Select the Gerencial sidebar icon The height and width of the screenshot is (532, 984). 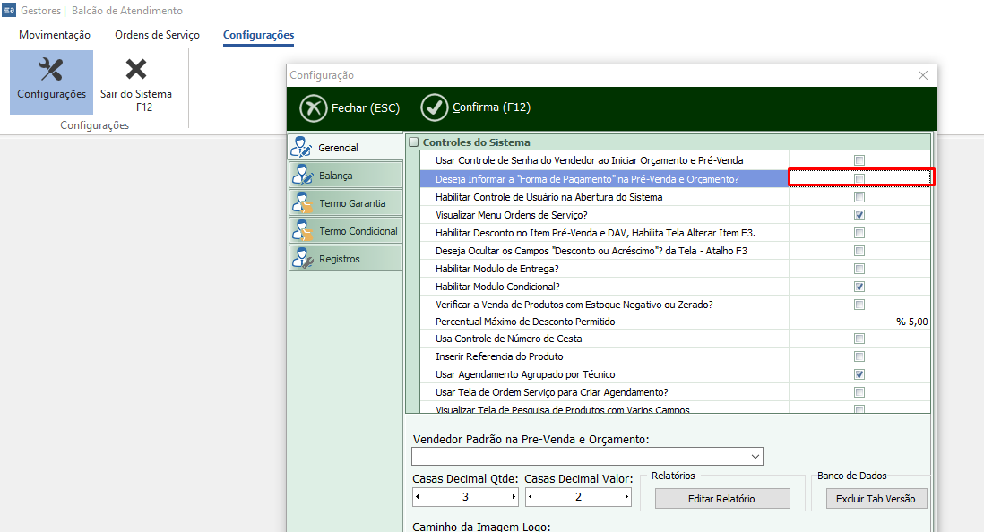[x=302, y=148]
